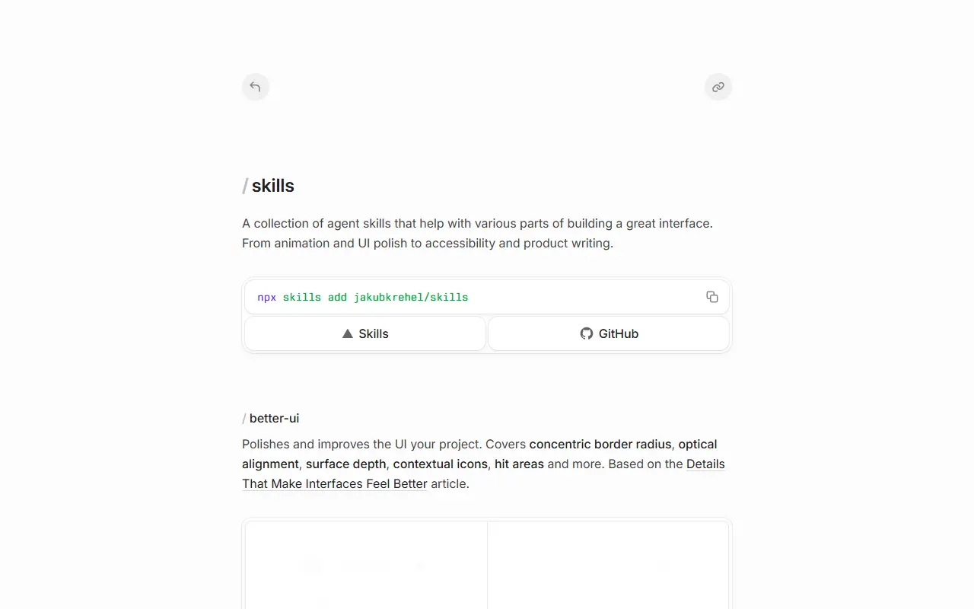Open the GitHub button
974x609 pixels.
click(609, 333)
